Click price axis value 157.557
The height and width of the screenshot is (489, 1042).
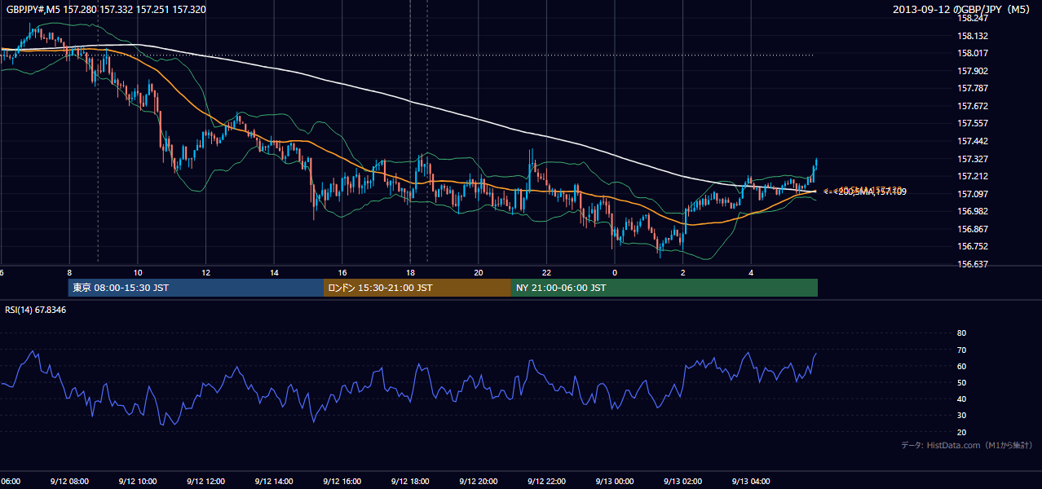coord(974,123)
